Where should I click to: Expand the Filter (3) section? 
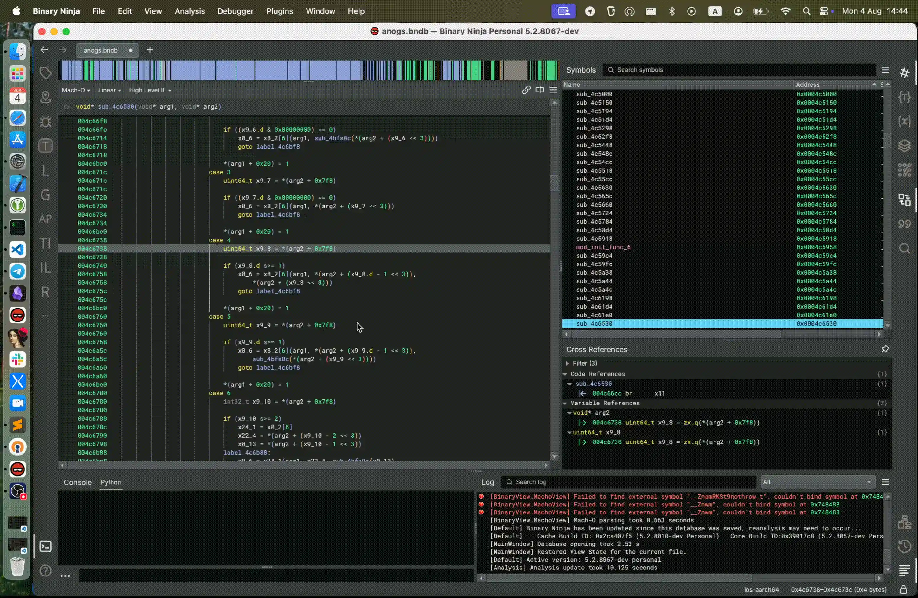tap(567, 363)
